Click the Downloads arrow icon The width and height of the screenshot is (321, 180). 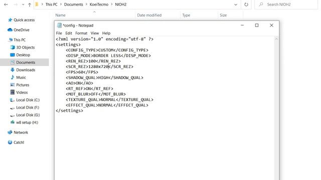[x=13, y=70]
